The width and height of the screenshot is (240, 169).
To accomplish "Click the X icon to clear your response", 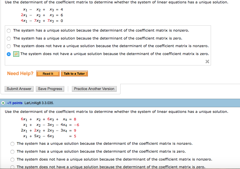I will [207, 61].
